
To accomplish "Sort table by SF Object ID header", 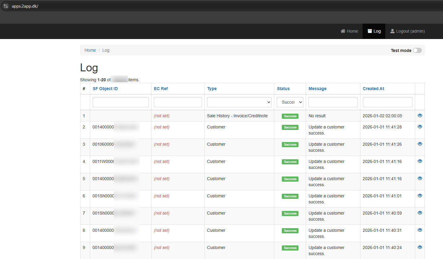I will [x=105, y=89].
